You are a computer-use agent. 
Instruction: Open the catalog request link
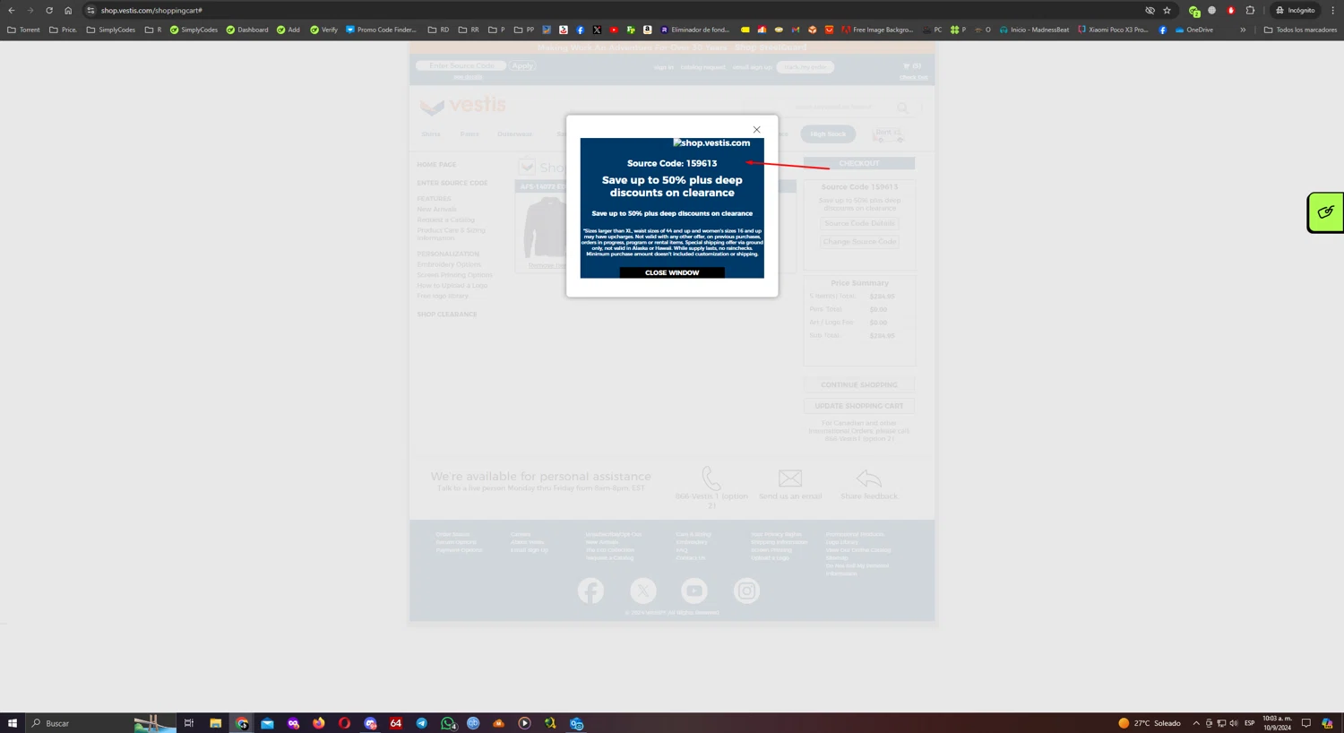click(703, 67)
